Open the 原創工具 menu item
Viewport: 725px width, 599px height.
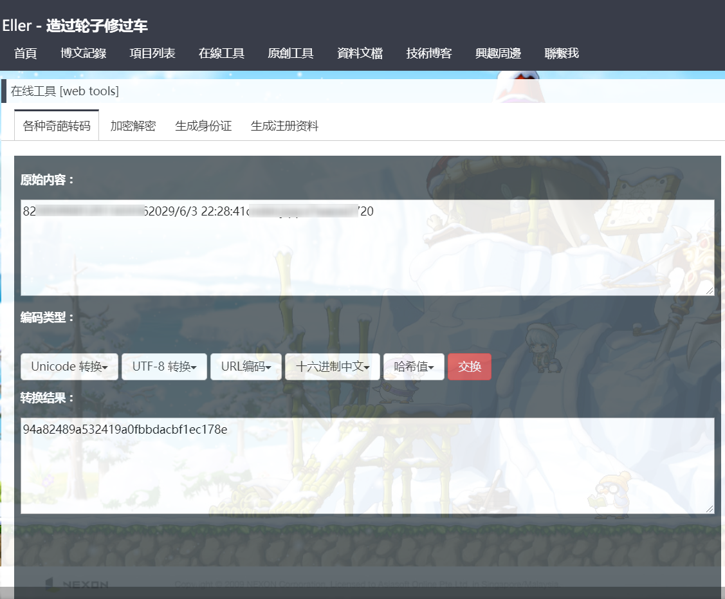click(291, 53)
